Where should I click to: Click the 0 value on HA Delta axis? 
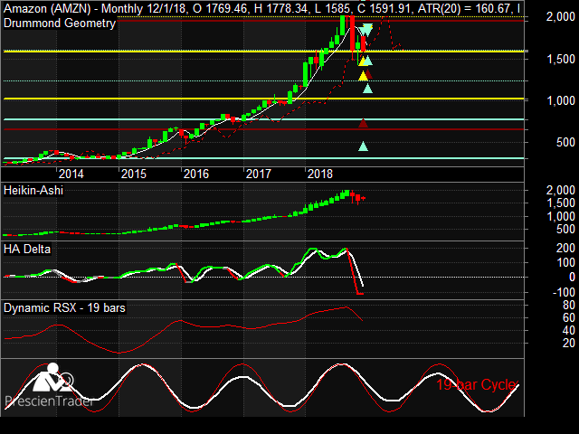click(572, 278)
